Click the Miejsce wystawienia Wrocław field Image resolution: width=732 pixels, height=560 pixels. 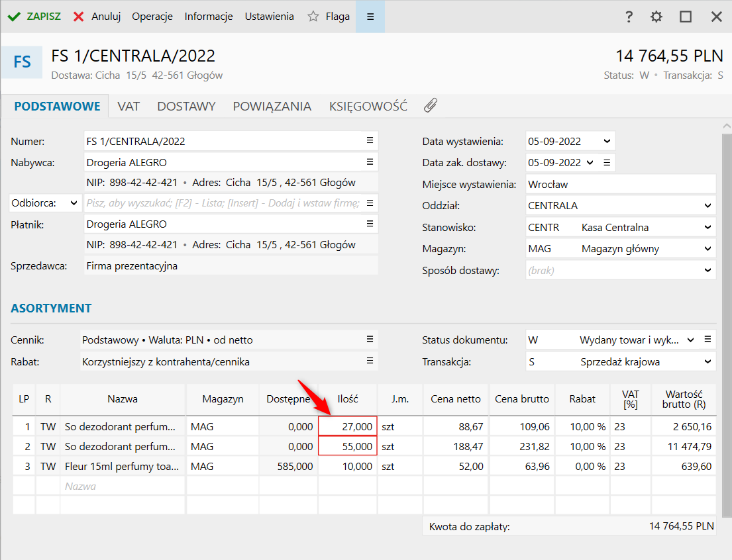point(621,184)
